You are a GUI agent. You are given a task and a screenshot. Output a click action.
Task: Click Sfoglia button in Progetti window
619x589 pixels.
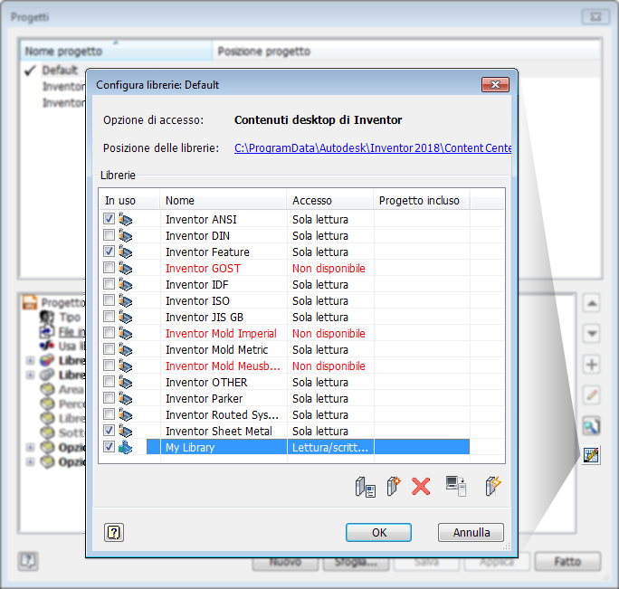356,562
